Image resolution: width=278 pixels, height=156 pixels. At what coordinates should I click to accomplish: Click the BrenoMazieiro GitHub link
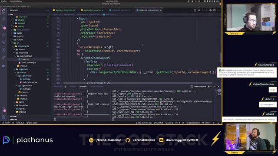140,140
